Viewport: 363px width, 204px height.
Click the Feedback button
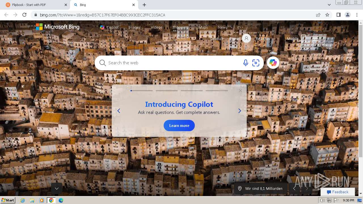[338, 192]
